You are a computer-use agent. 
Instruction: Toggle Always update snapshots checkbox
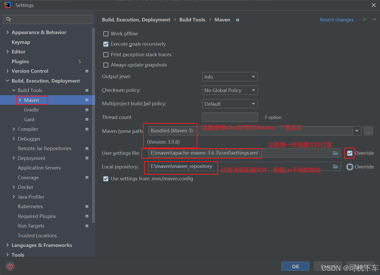coord(106,65)
